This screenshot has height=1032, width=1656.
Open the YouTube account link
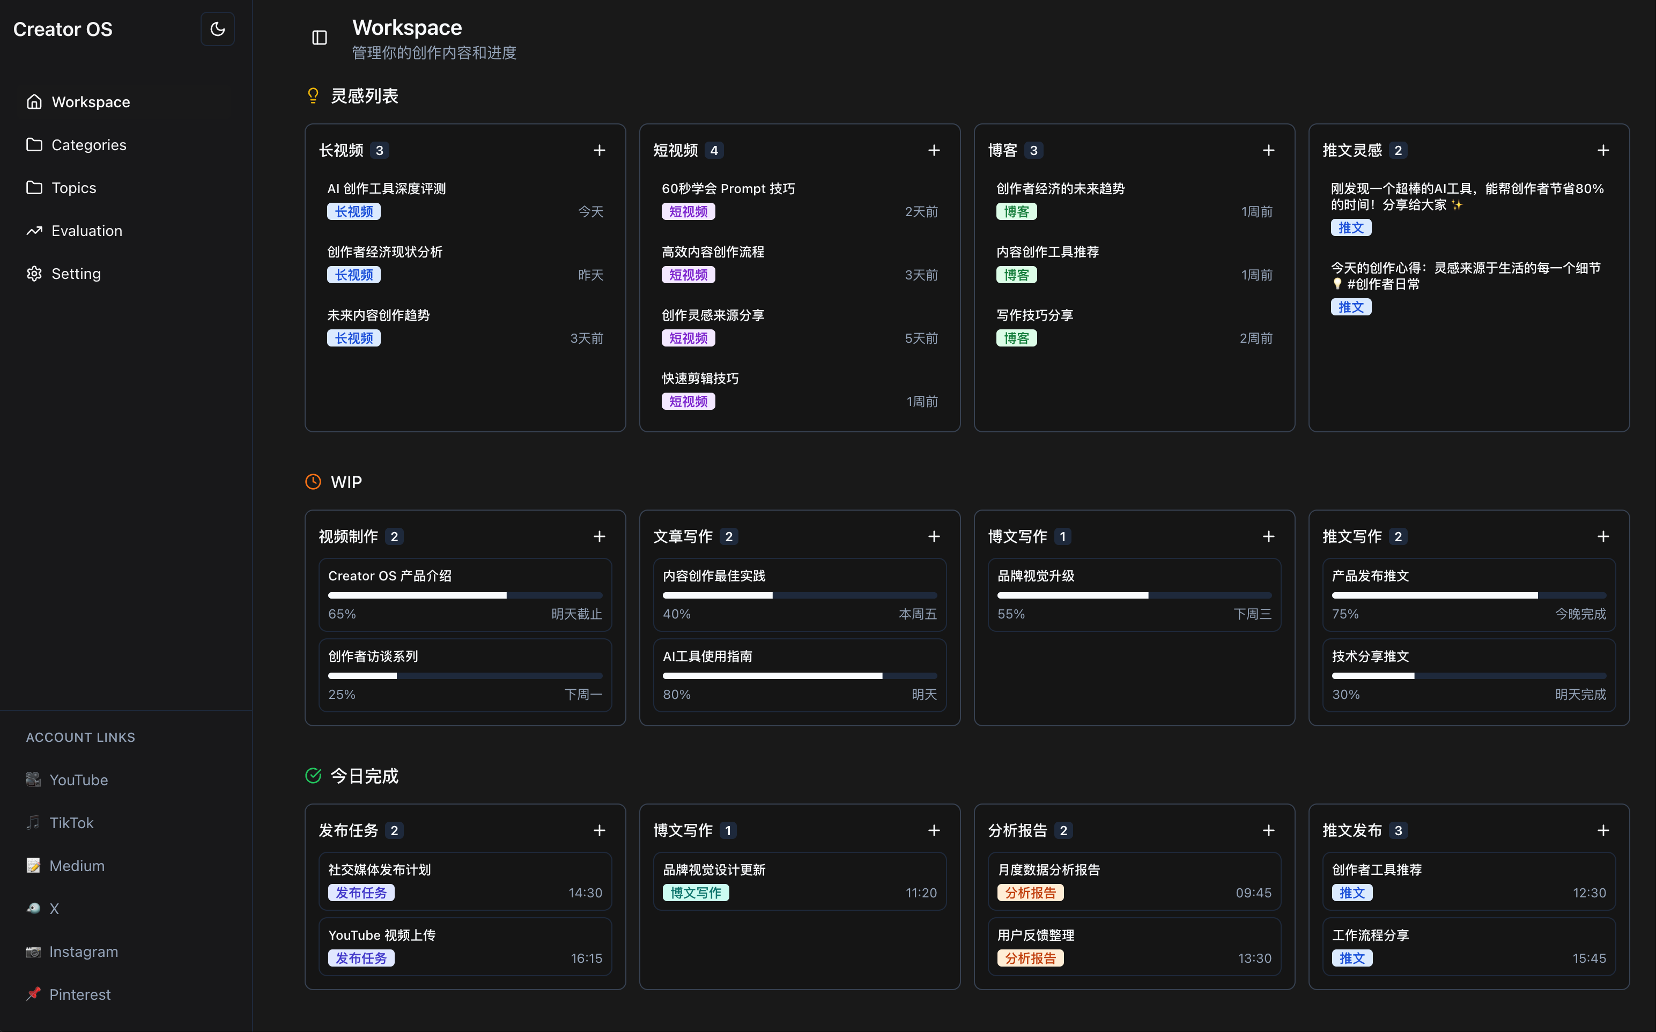point(126,779)
